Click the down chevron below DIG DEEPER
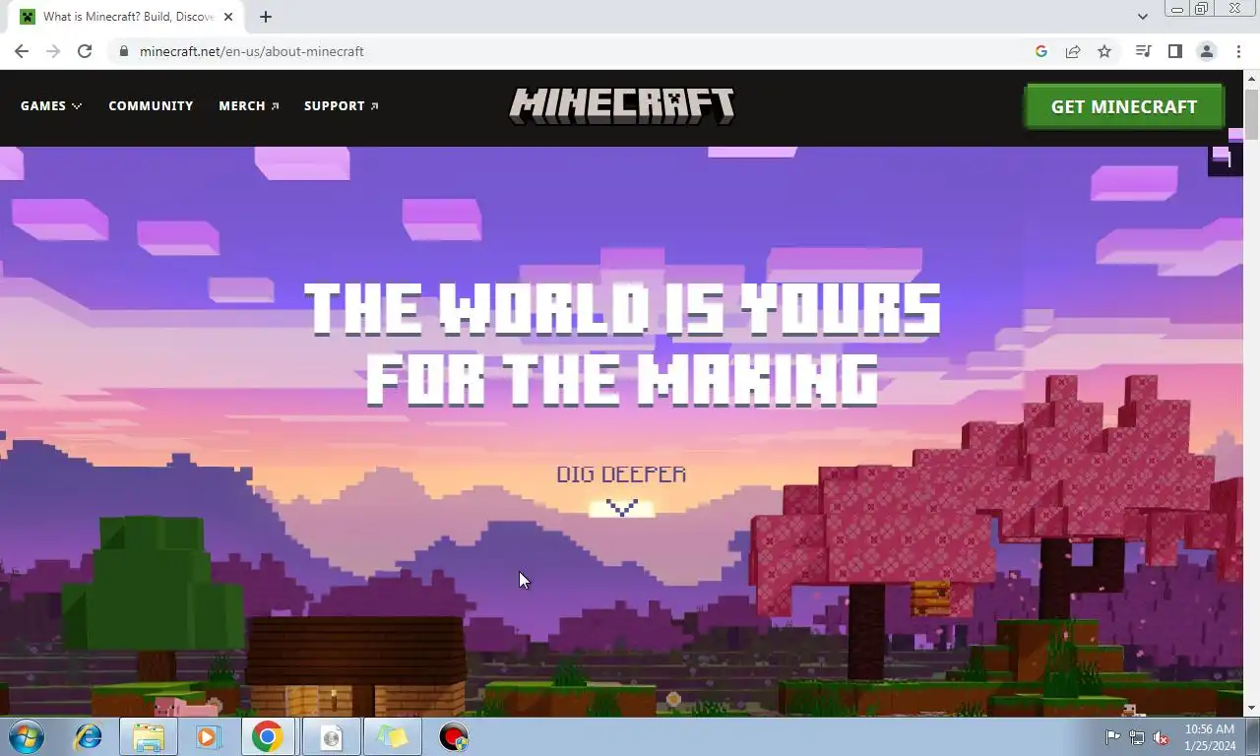Screen dimensions: 1260x756 [621, 508]
